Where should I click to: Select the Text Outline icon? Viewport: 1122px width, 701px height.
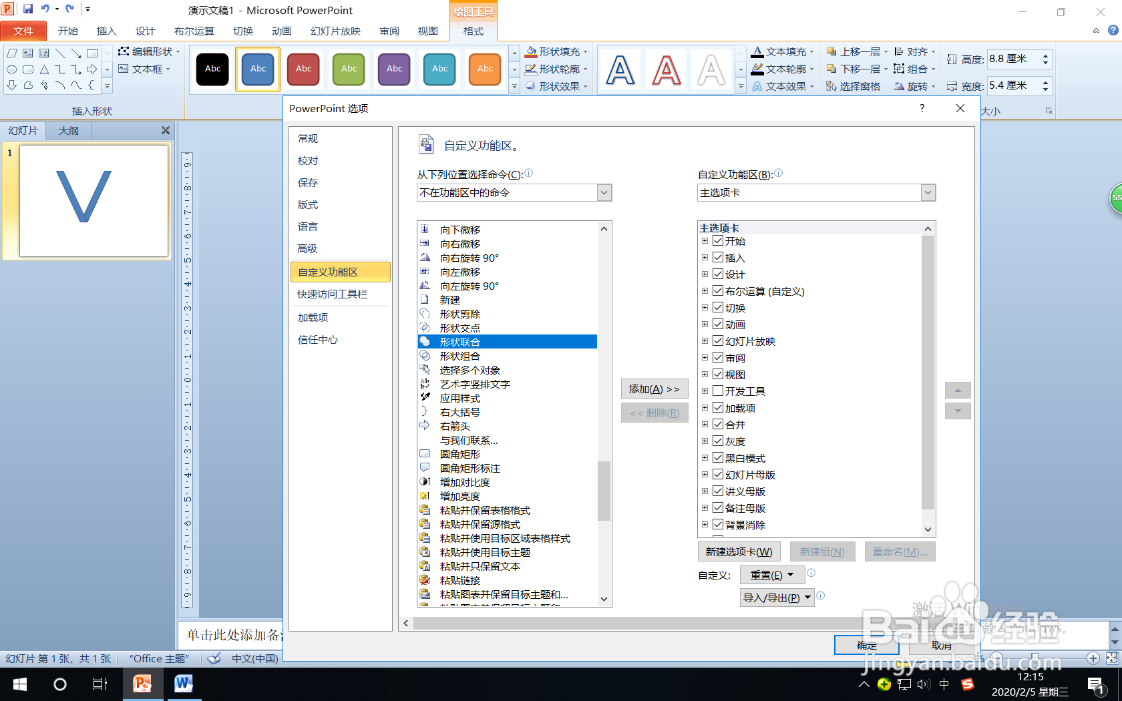[757, 68]
